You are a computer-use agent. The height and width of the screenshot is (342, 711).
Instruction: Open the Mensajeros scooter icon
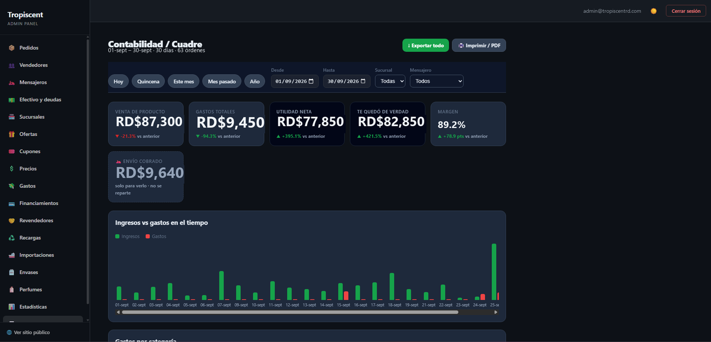(x=12, y=82)
